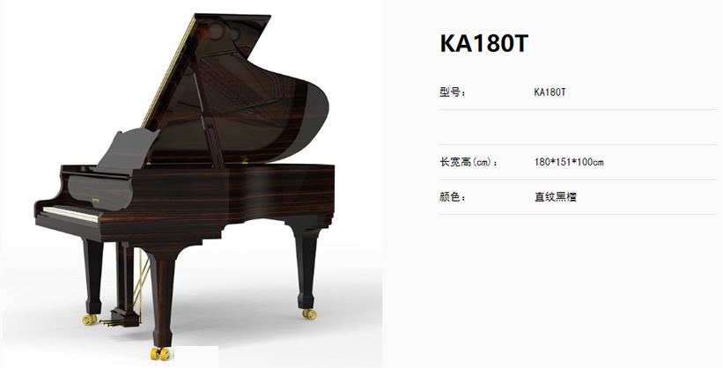Click the piano pedal lyre

[x=125, y=283]
